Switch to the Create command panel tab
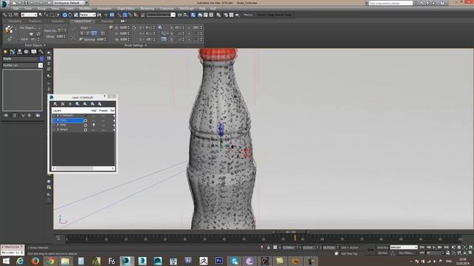The image size is (474, 266). (x=5, y=52)
